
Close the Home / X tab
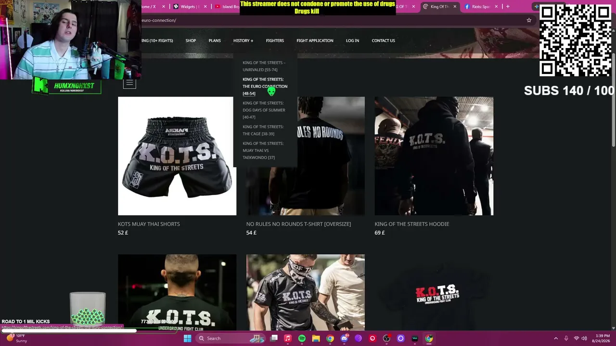click(x=164, y=7)
